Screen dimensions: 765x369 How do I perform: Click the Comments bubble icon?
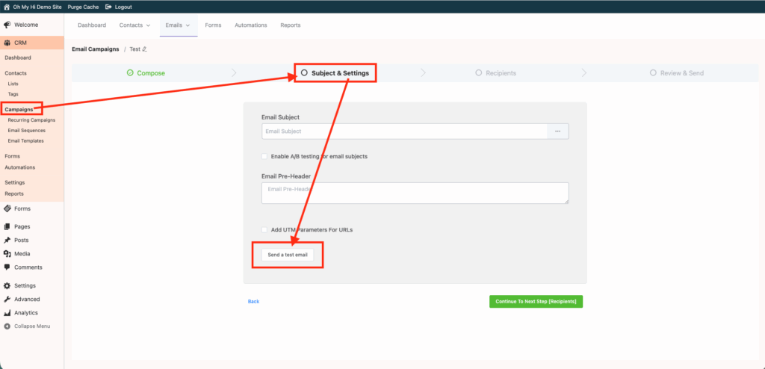point(7,267)
